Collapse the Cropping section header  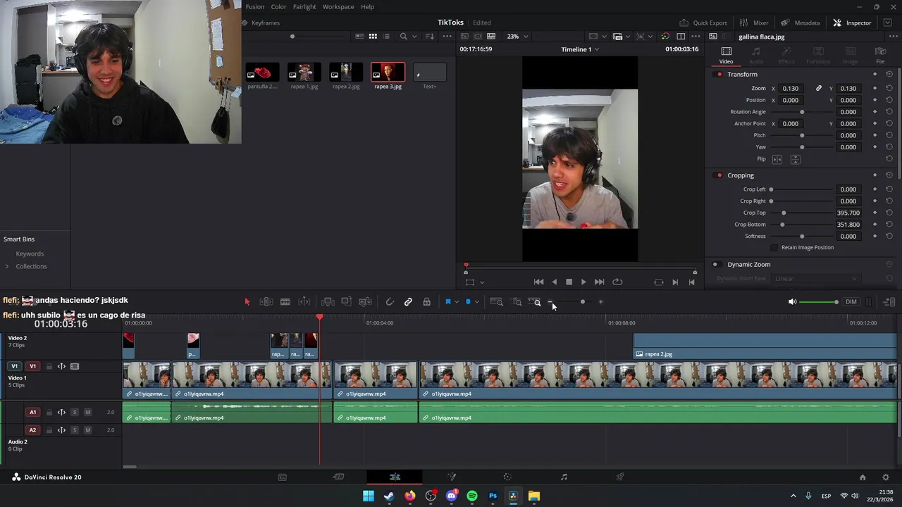(x=741, y=175)
